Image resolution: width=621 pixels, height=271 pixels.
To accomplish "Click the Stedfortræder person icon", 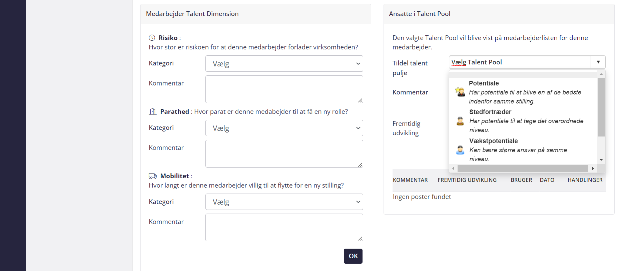I will click(x=460, y=121).
